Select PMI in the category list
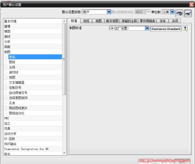This screenshot has height=164, width=195. (33, 118)
